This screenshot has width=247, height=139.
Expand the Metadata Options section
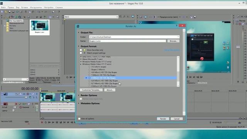click(x=79, y=103)
